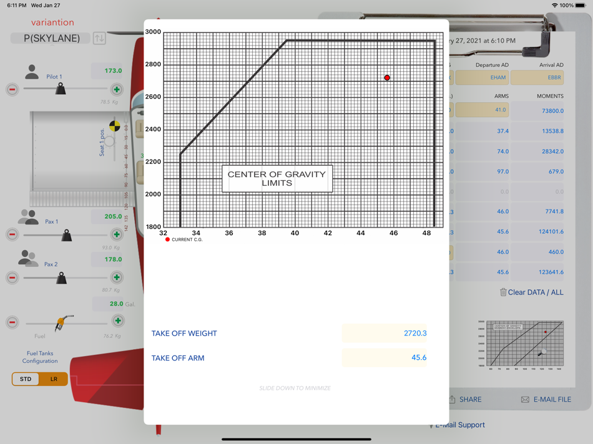
Task: Tap the SHARE button
Action: tap(470, 399)
